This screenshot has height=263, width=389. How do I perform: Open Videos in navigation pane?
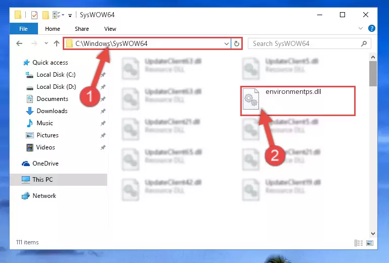[46, 147]
